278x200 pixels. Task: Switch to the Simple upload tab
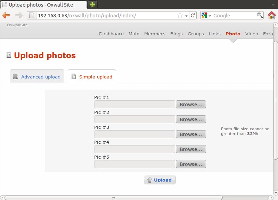(92, 76)
